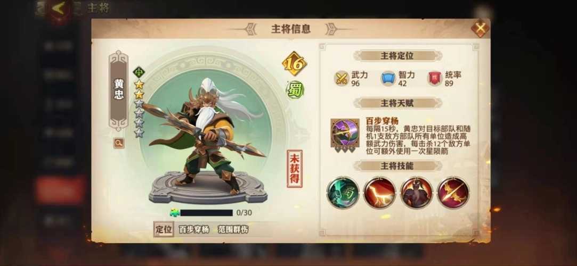Select the 定位 tab label

click(x=164, y=230)
